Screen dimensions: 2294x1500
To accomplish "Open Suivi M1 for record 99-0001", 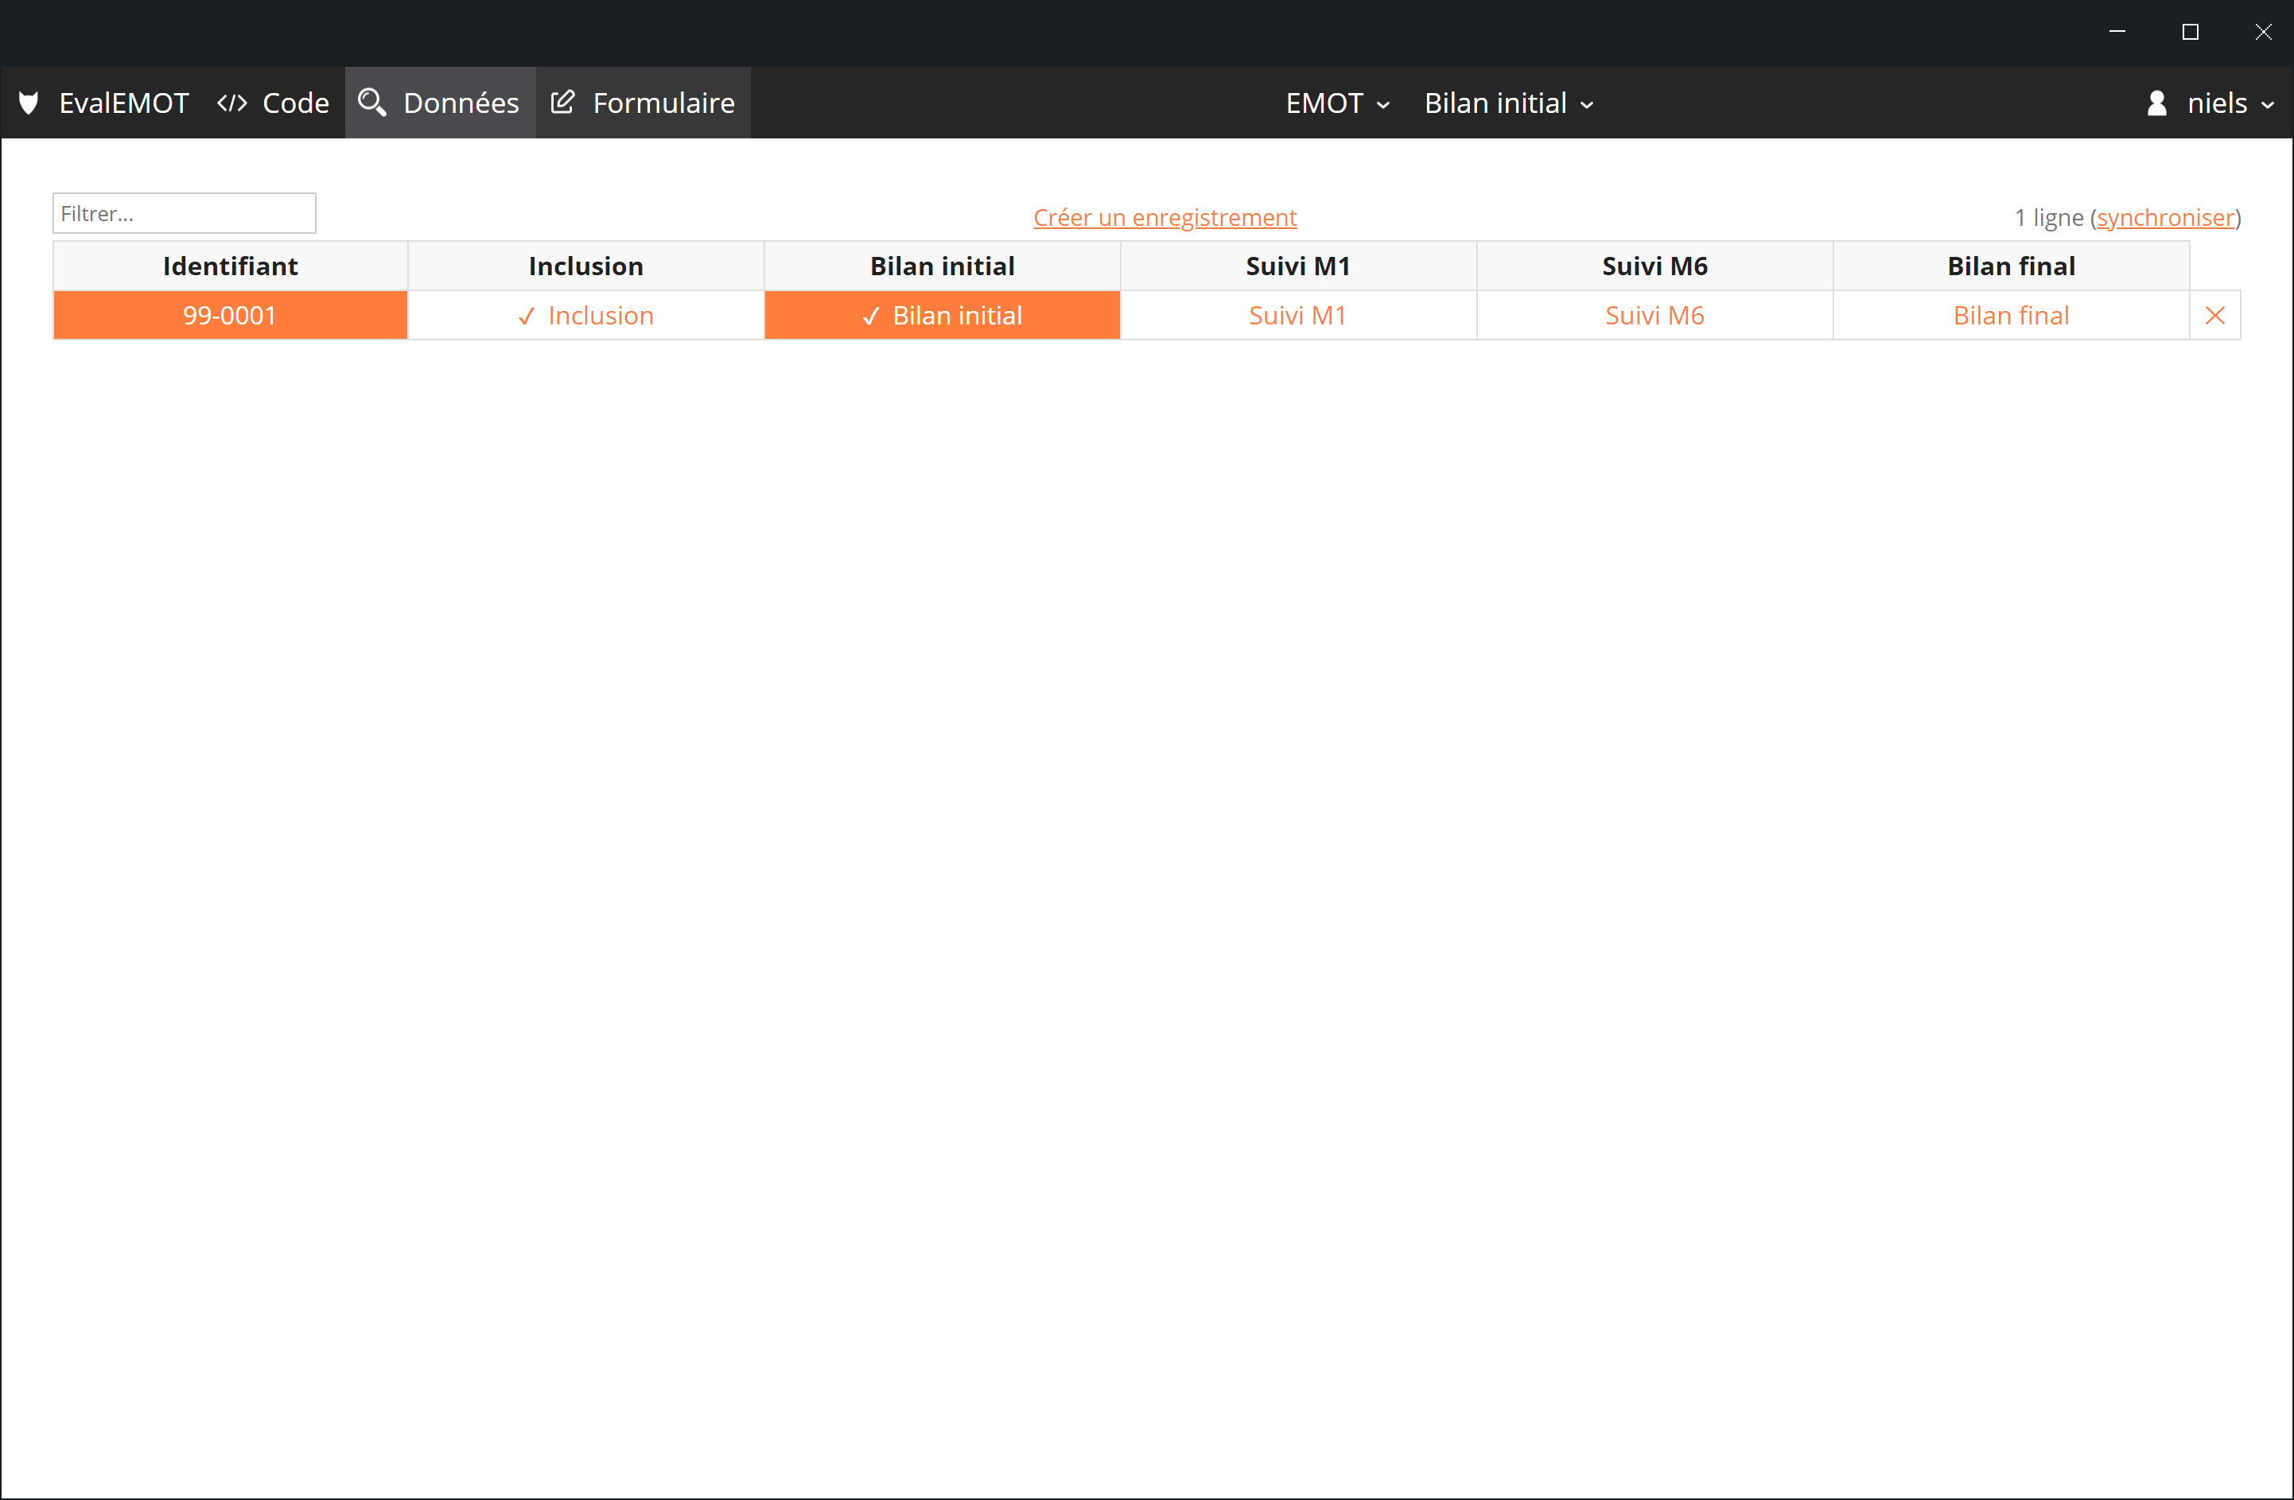I will pyautogui.click(x=1297, y=317).
